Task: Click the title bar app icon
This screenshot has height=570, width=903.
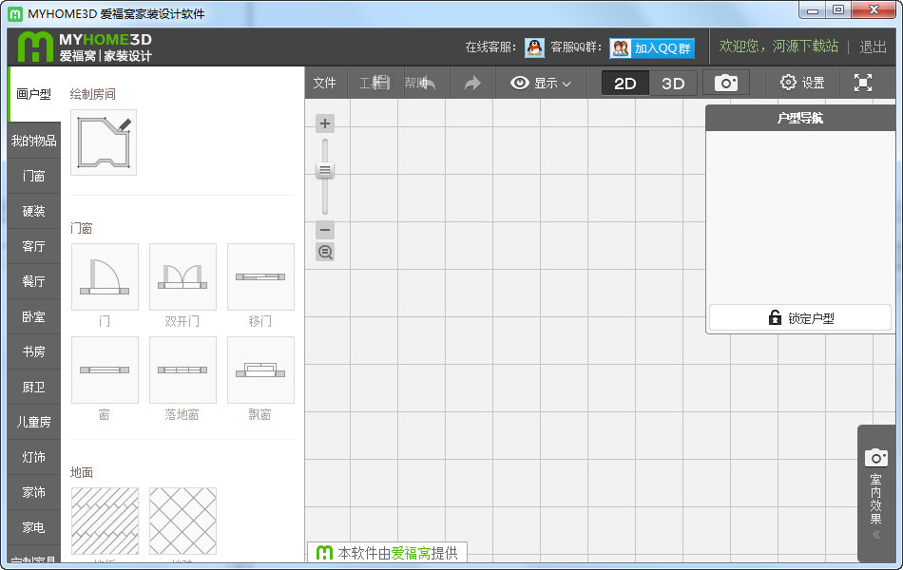Action: [15, 14]
